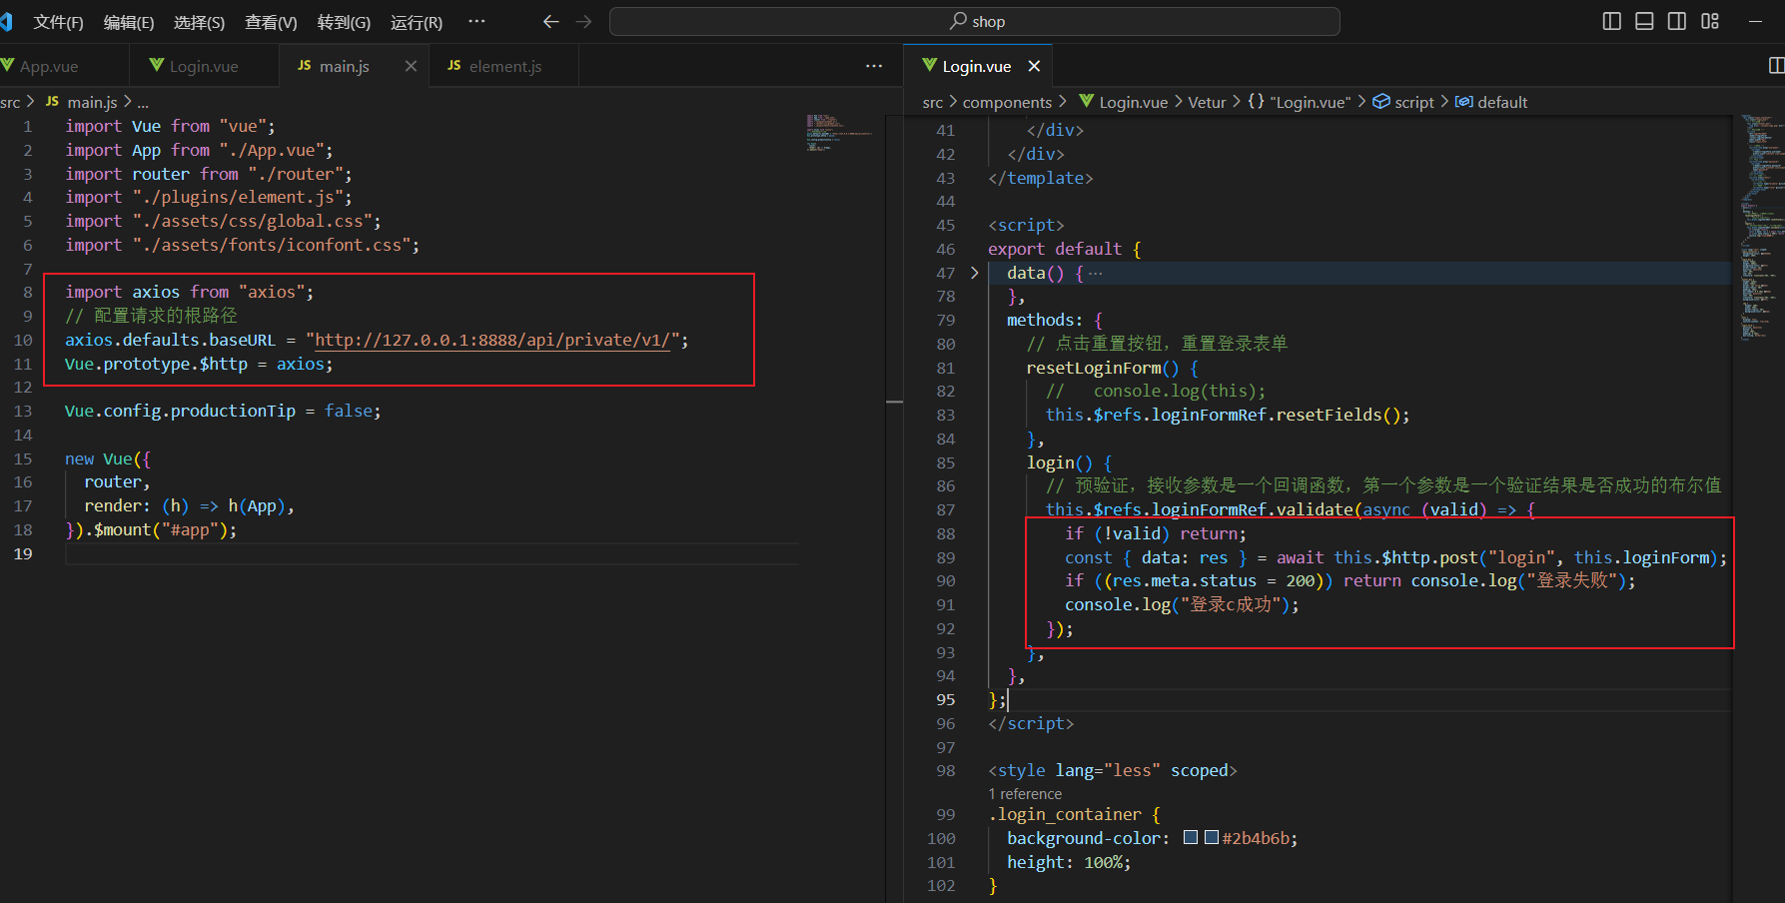The height and width of the screenshot is (903, 1785).
Task: Open the customize layout icon
Action: click(1710, 21)
